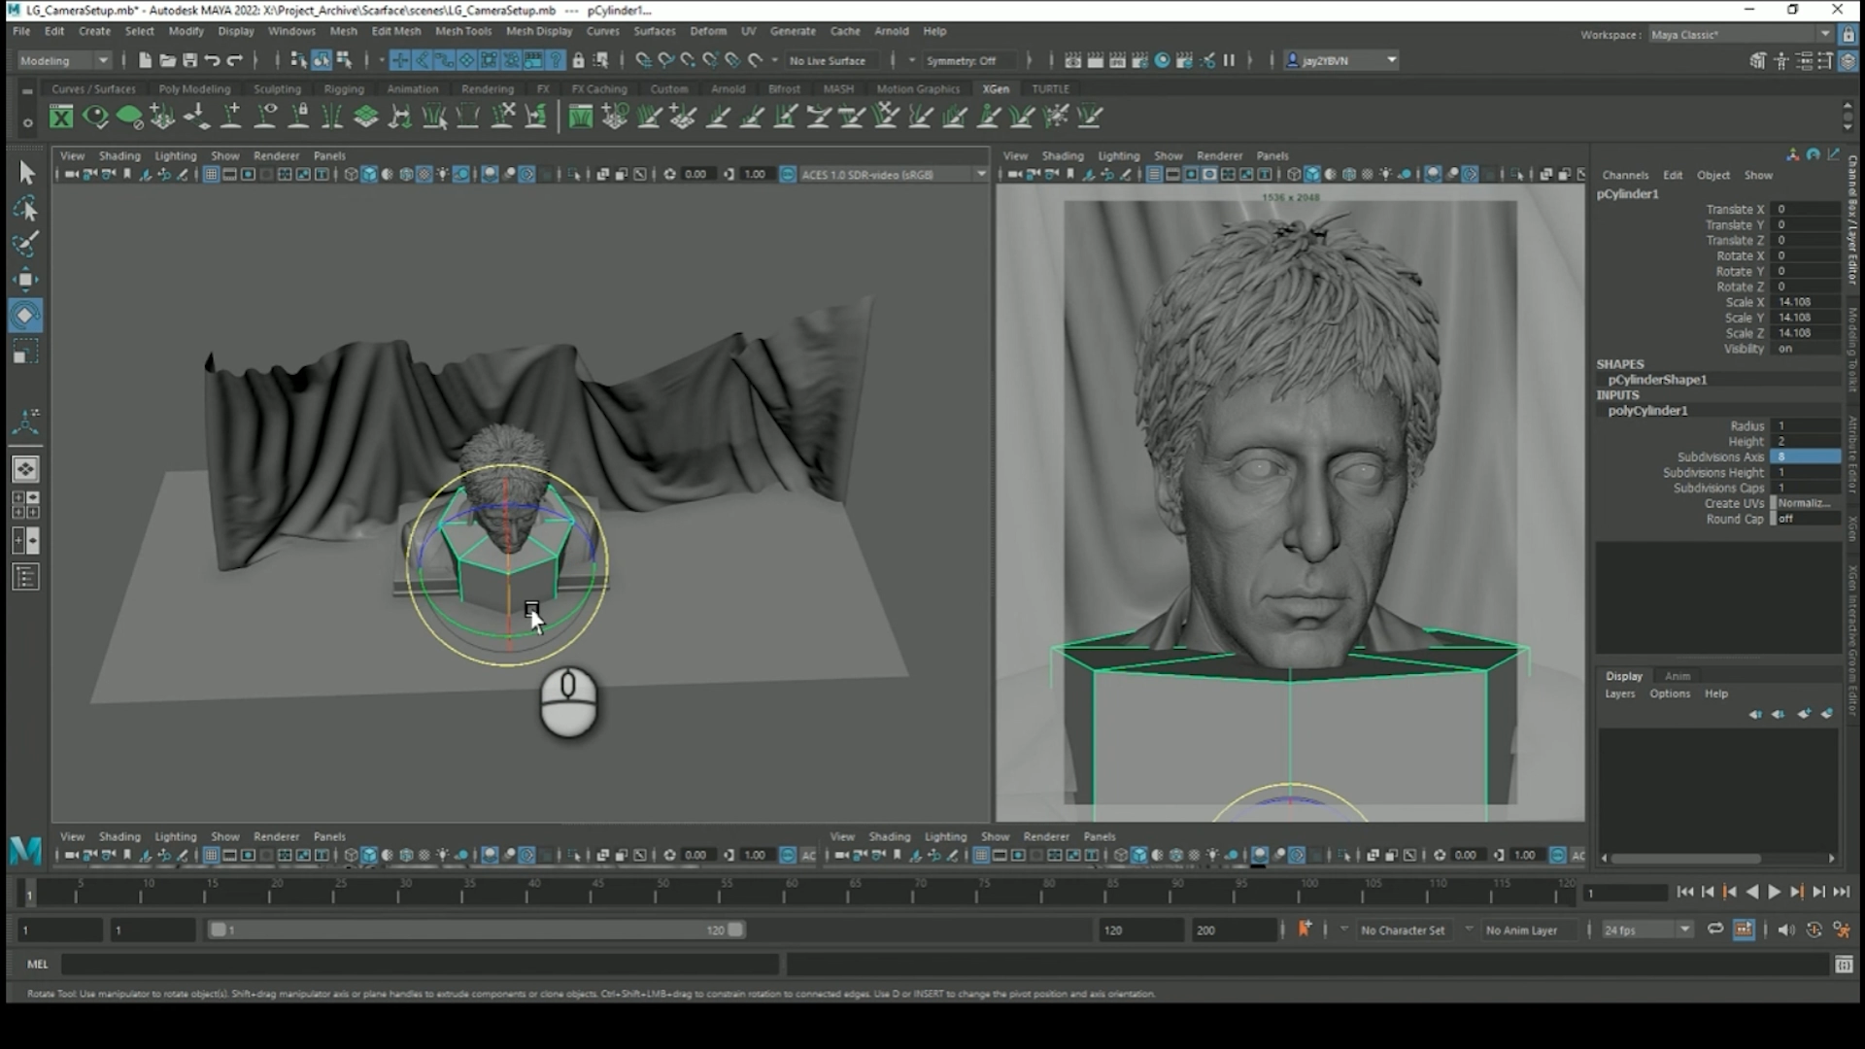Toggle loop playback icon near fps

[x=1715, y=930]
